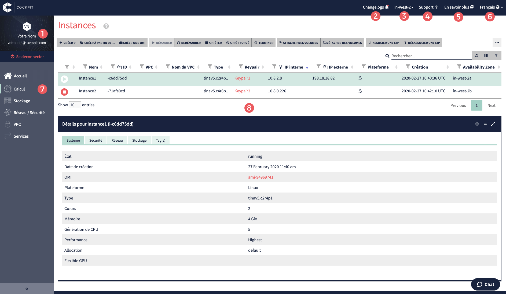The width and height of the screenshot is (506, 294).
Task: Click the Linux penguin icon for Instance1
Action: 360,78
